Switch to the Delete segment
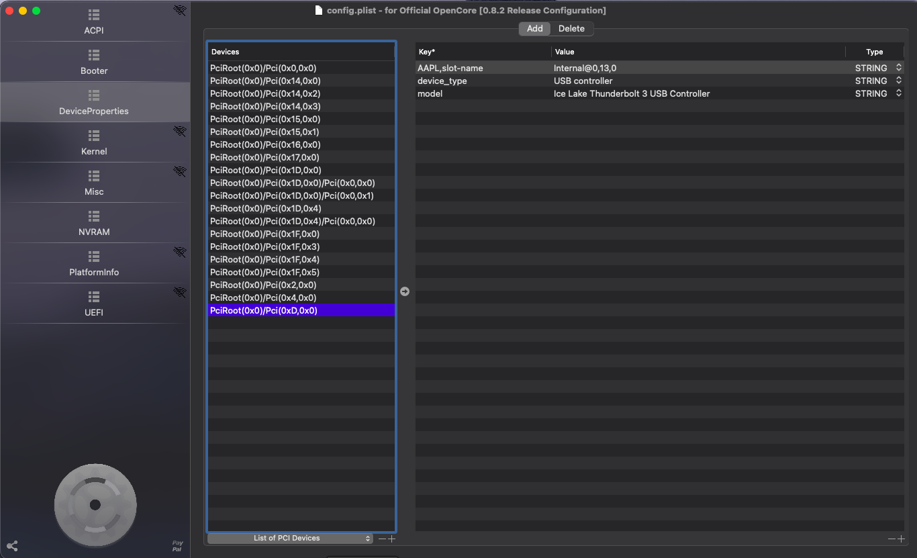 pos(571,29)
